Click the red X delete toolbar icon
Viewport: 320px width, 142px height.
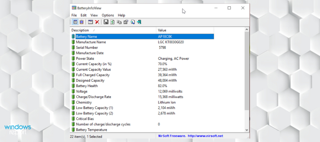pos(97,22)
